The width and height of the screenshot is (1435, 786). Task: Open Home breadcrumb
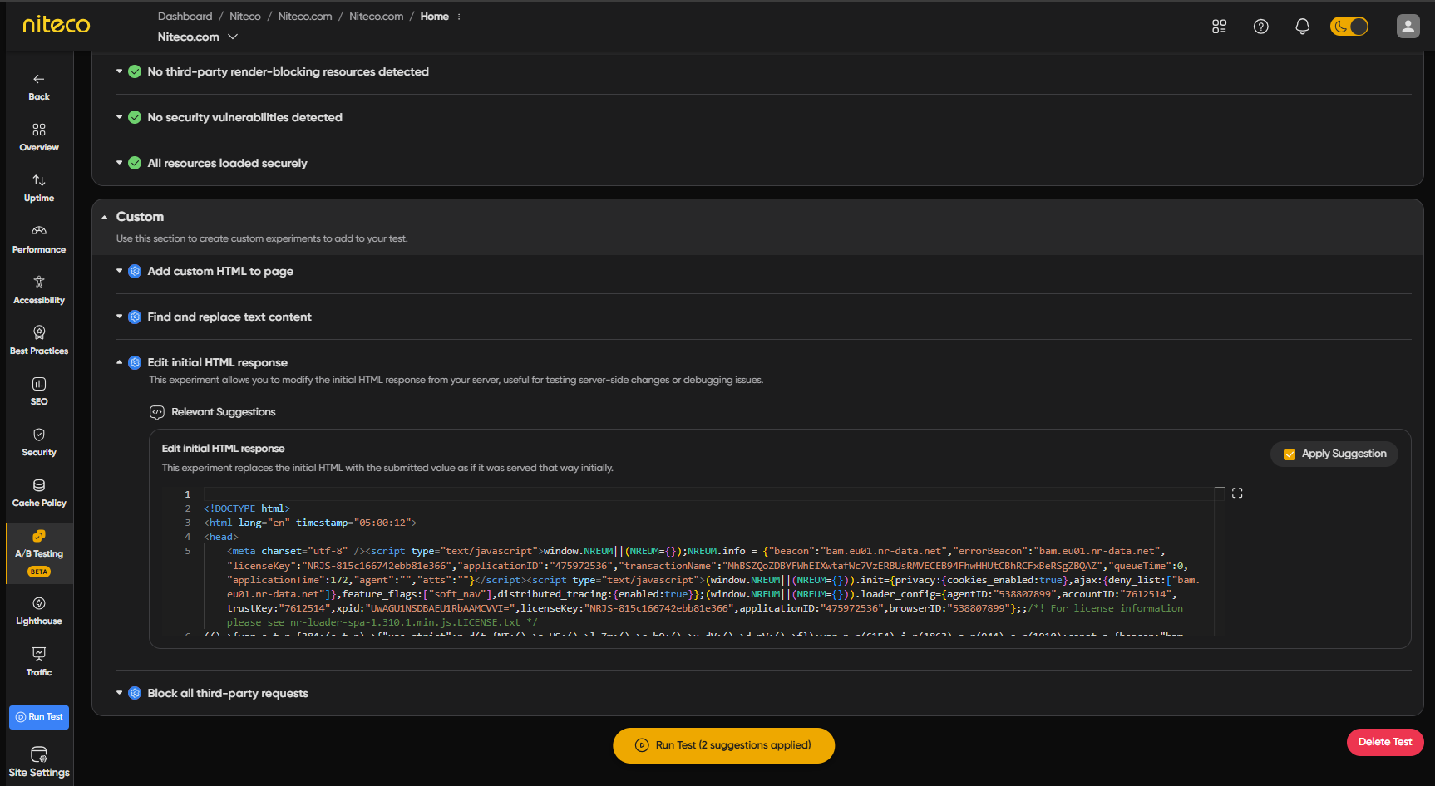[434, 17]
